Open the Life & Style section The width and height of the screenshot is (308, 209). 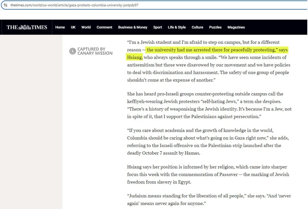(177, 27)
